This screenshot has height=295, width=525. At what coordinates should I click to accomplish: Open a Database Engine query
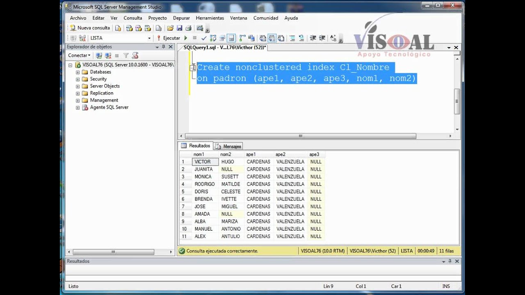[x=118, y=28]
